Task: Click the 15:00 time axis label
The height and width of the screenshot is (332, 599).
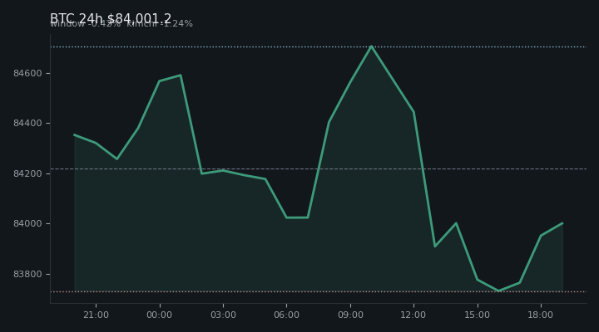Action: 477,315
